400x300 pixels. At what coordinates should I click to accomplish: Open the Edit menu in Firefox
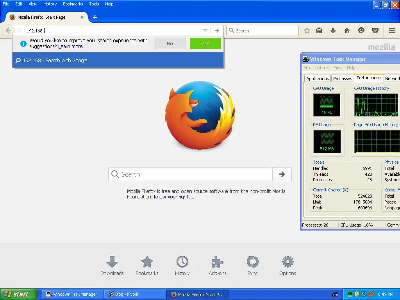(19, 4)
